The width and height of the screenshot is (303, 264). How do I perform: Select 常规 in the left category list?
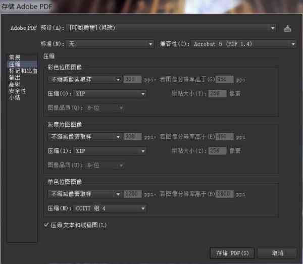tap(15, 58)
